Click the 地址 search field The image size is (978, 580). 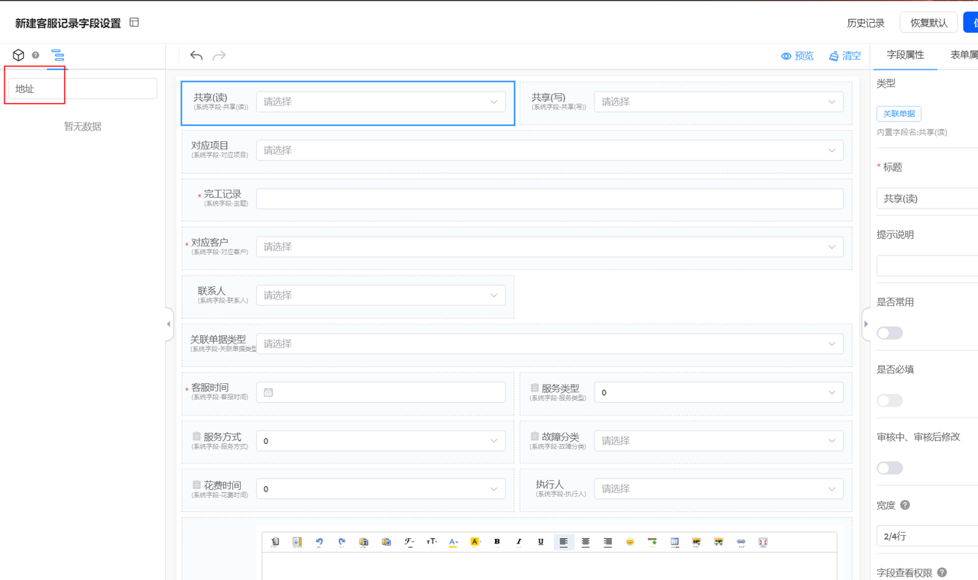tap(83, 89)
